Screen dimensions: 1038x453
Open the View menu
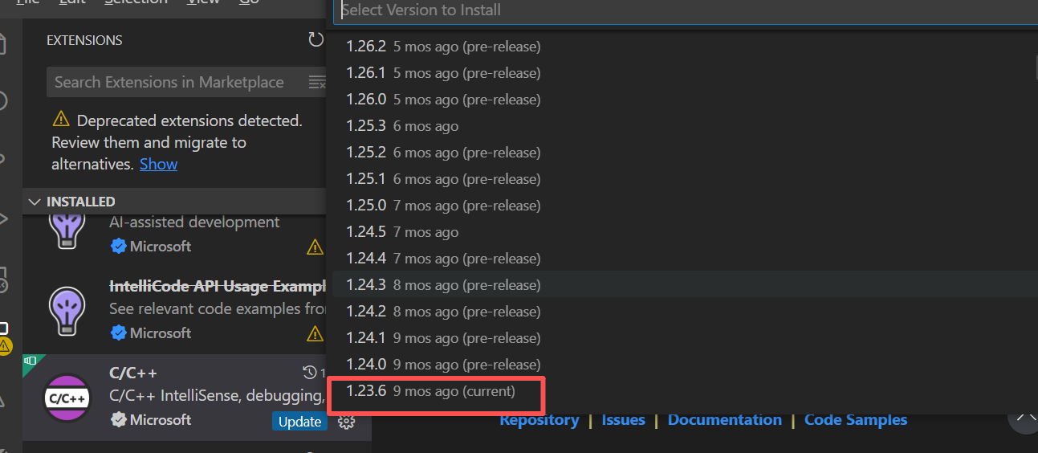[203, 2]
